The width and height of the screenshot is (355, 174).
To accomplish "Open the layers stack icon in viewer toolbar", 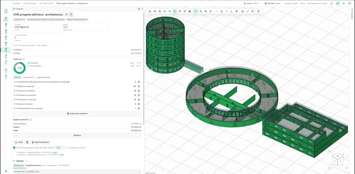I will click(x=237, y=11).
